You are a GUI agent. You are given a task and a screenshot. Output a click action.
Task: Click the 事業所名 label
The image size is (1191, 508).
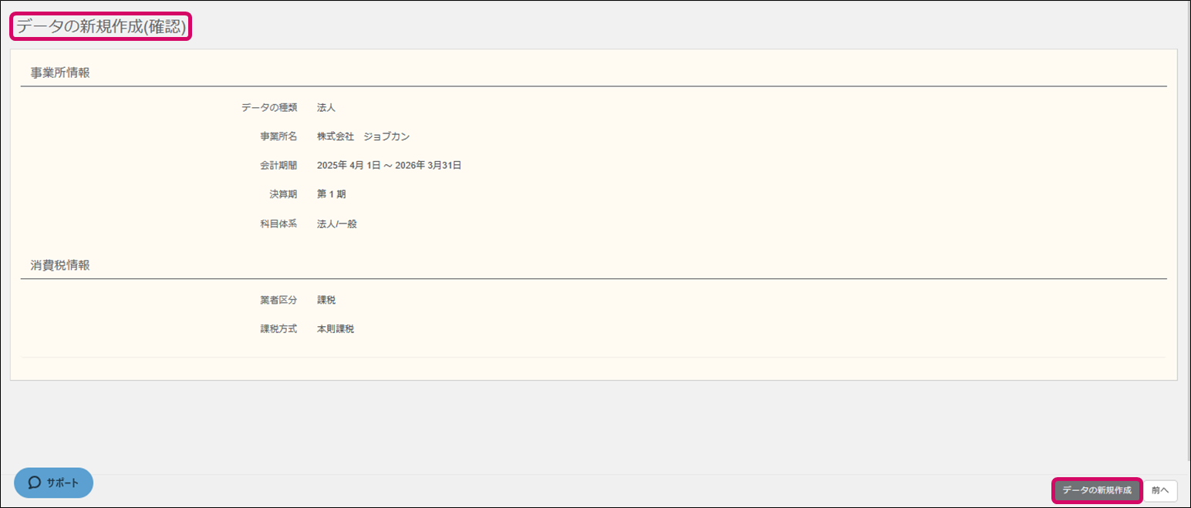(278, 136)
